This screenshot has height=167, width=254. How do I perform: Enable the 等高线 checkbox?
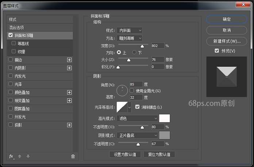click(x=14, y=44)
